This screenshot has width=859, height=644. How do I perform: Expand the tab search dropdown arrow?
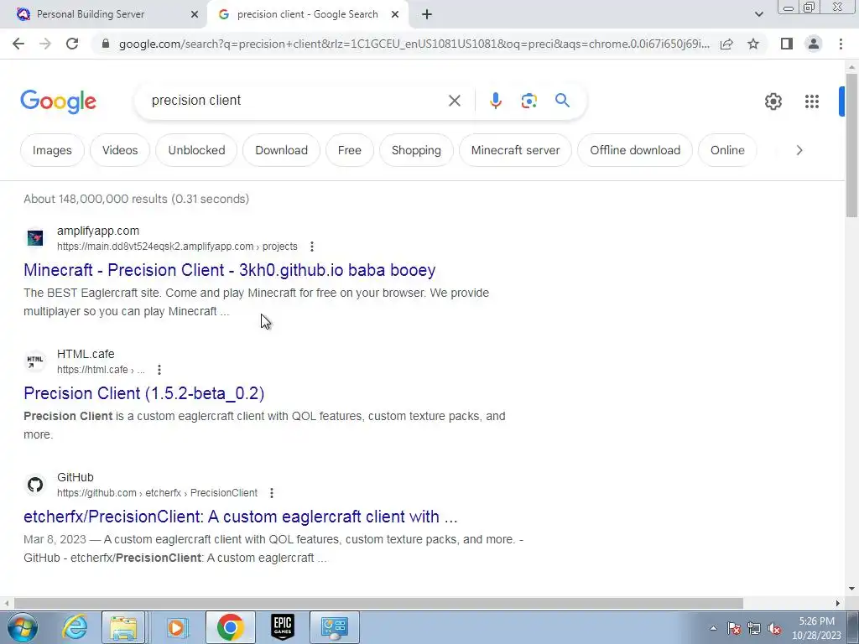point(758,14)
